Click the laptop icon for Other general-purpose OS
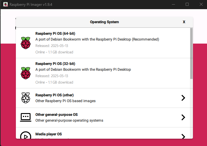This screenshot has width=207, height=146. [x=26, y=117]
